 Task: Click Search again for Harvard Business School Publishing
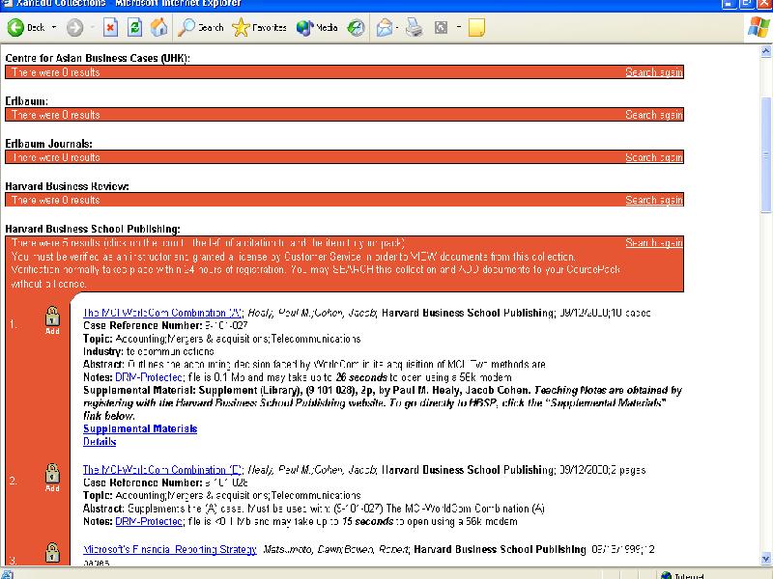point(654,243)
